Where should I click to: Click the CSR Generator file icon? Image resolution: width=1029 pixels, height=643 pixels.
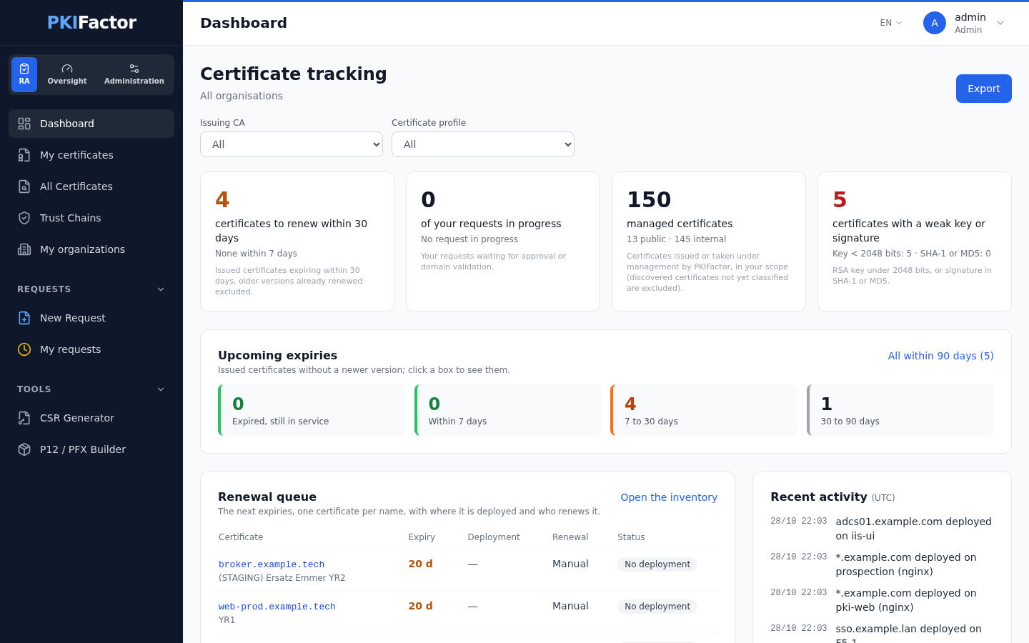tap(24, 418)
